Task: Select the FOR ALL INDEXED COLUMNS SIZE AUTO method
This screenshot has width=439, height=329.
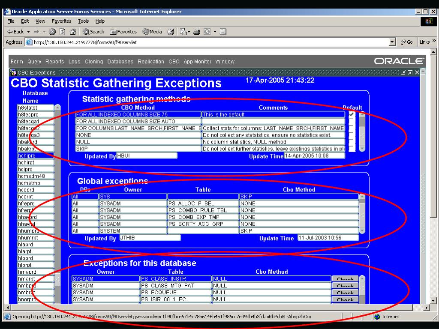Action: 138,121
